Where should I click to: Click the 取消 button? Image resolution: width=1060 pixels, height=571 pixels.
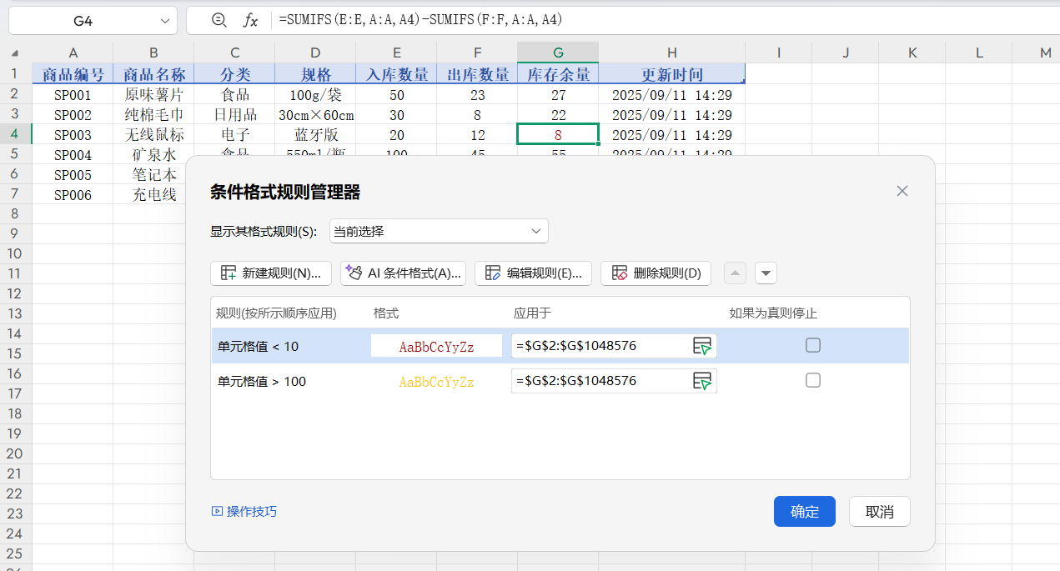(879, 511)
